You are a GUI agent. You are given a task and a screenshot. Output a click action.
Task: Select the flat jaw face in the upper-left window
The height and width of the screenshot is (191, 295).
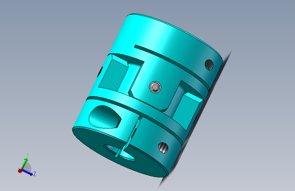113,75
